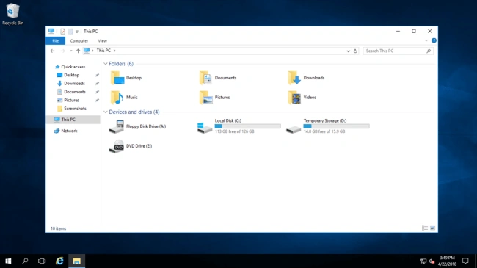Launch Internet Explorer from taskbar
477x268 pixels.
pos(59,261)
